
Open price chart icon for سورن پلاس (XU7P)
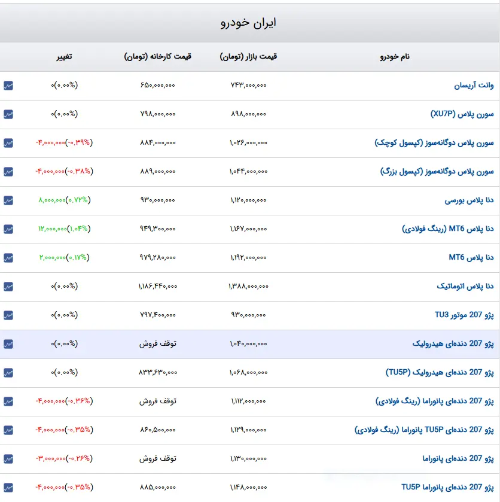(x=8, y=114)
